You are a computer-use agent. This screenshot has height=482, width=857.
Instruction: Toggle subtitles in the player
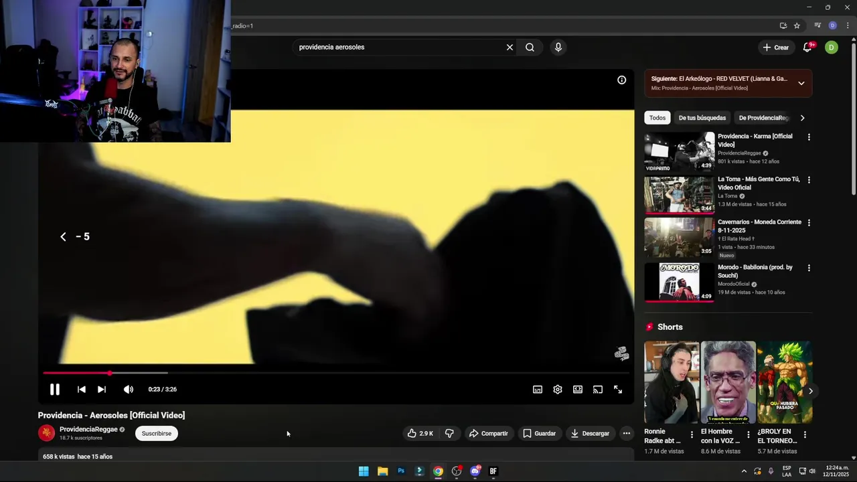537,389
